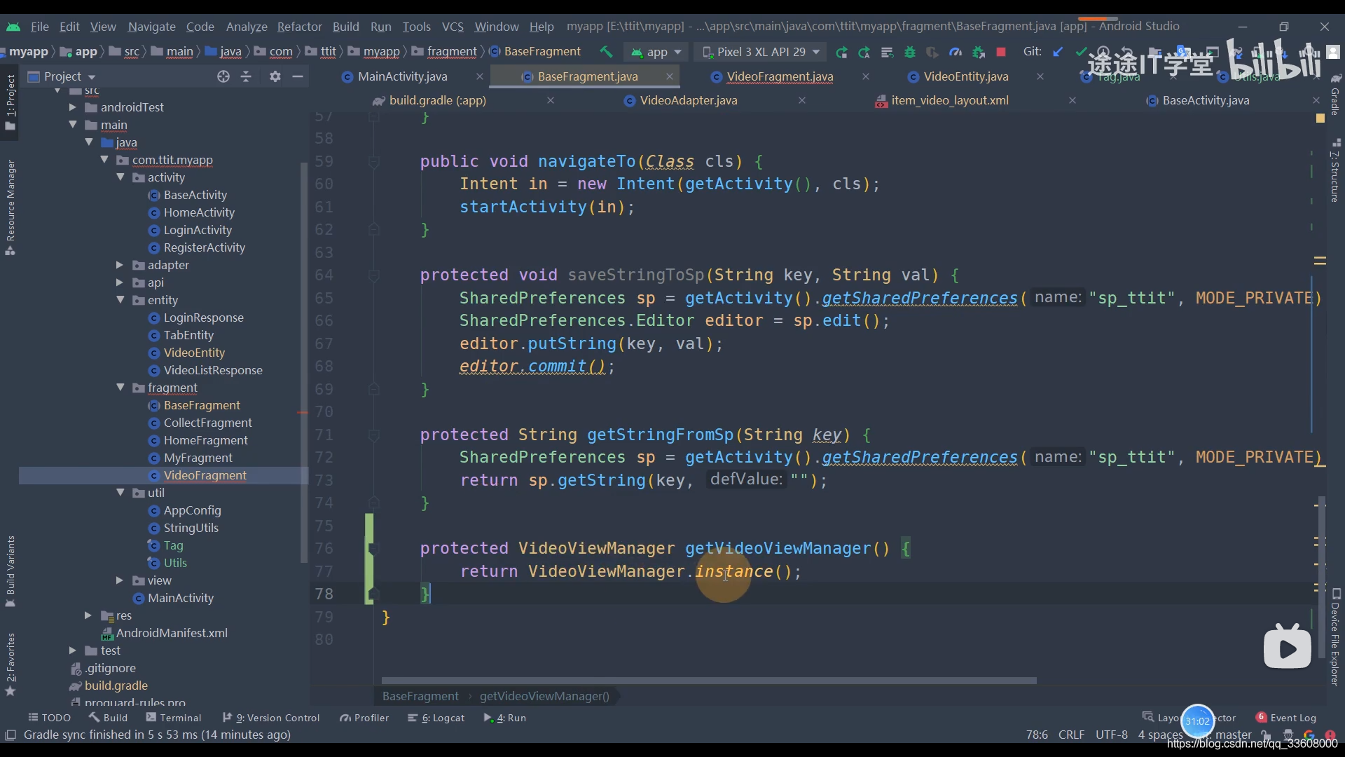The image size is (1345, 757).
Task: Click the Rerun app icon
Action: [841, 52]
